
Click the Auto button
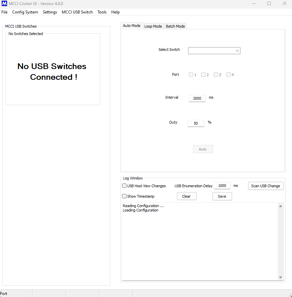pyautogui.click(x=203, y=149)
